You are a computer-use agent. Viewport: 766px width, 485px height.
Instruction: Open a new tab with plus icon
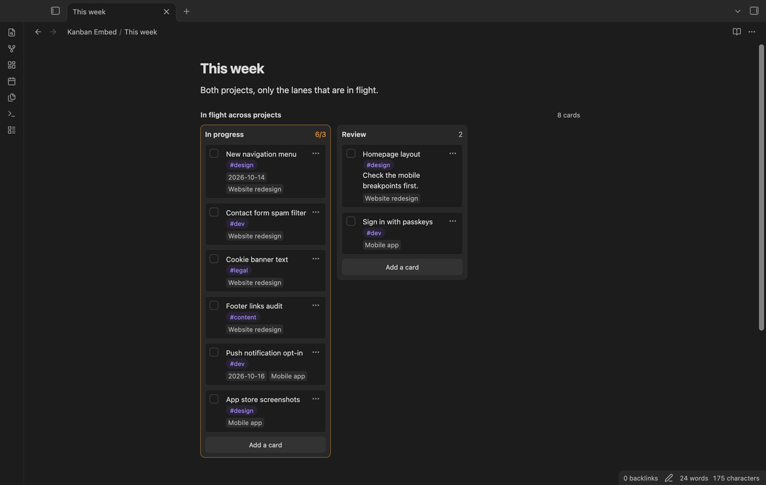pos(186,11)
